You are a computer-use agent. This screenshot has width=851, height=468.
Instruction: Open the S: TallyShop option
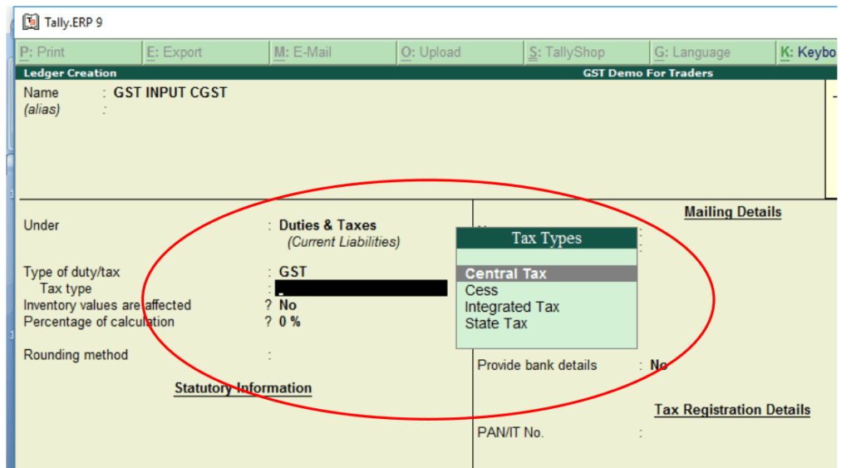coord(587,52)
